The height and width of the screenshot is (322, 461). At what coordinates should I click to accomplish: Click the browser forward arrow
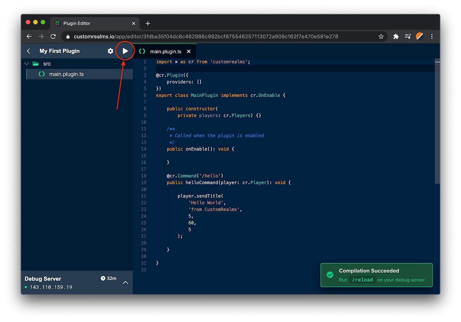[41, 36]
